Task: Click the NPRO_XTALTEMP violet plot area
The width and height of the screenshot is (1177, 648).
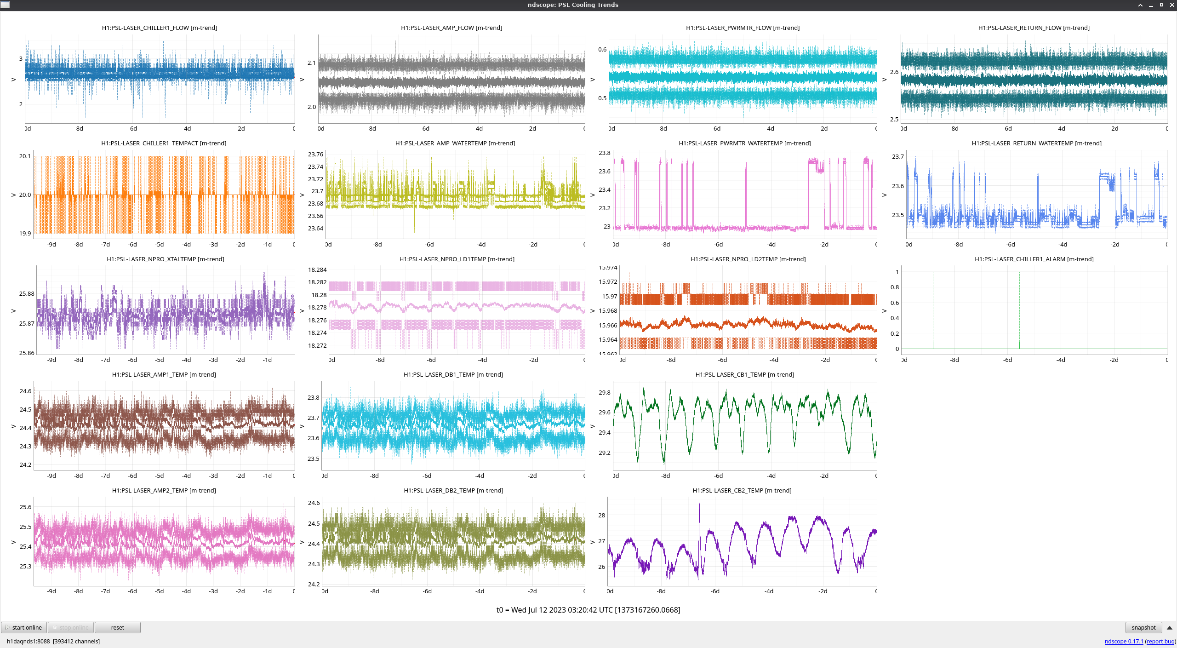Action: point(166,310)
